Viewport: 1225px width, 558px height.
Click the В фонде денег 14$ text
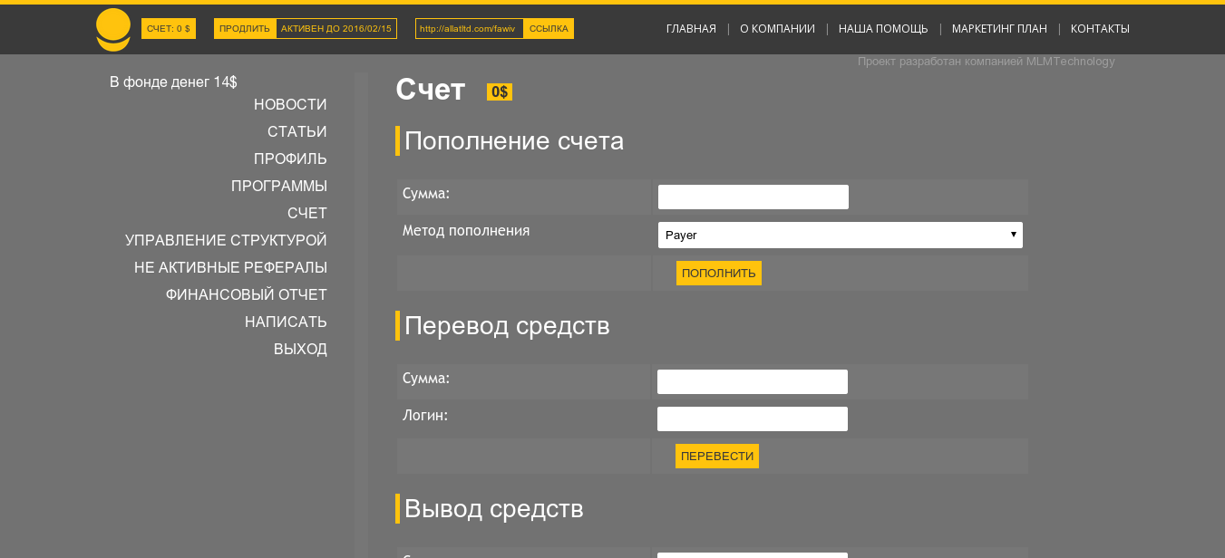[x=173, y=82]
